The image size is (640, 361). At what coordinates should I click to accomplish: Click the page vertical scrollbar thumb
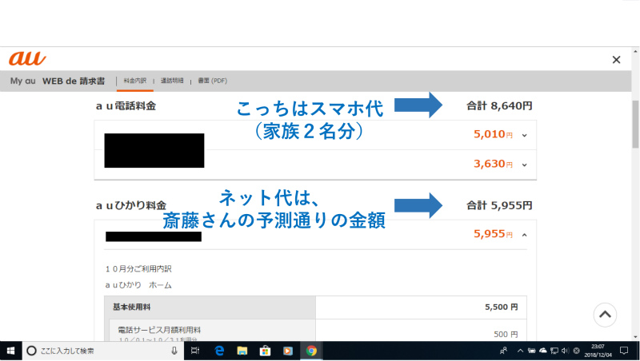[635, 124]
